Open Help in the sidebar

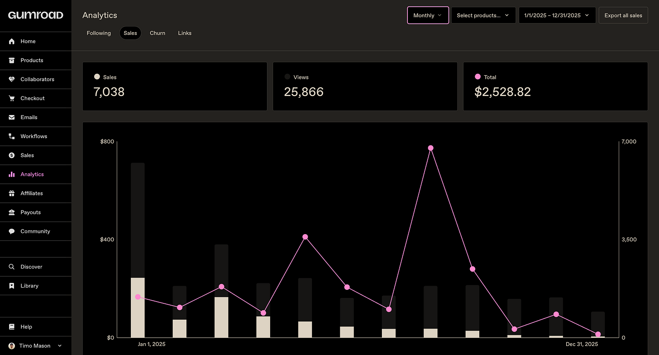(x=36, y=326)
